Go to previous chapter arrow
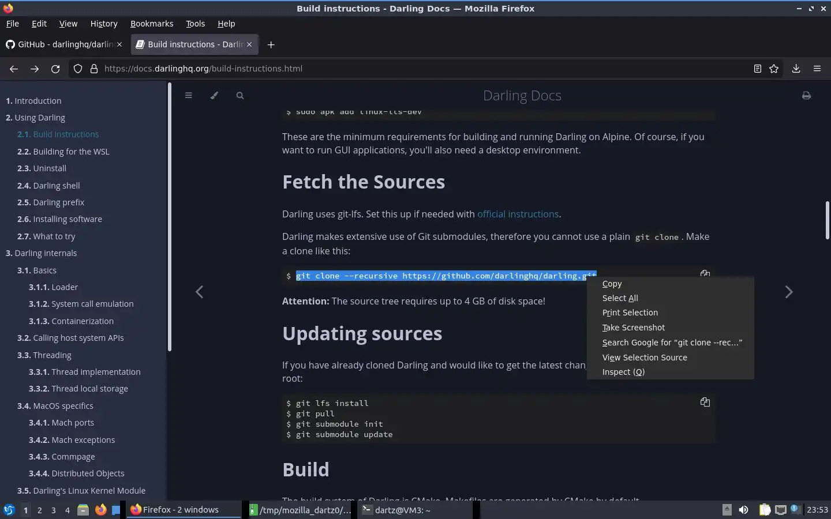This screenshot has width=831, height=519. point(199,292)
